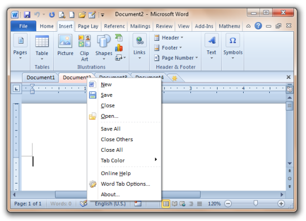Switch to the Document1 tab
The width and height of the screenshot is (306, 221).
pos(41,78)
